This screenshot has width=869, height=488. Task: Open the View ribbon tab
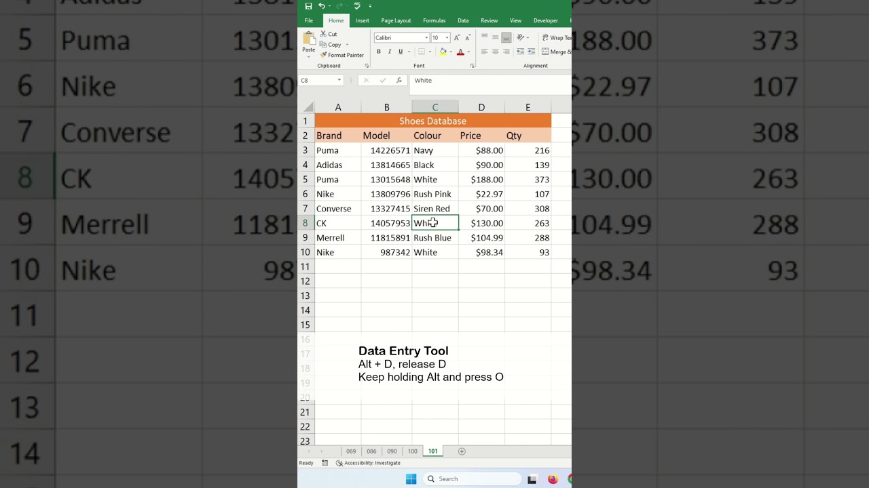(x=516, y=21)
